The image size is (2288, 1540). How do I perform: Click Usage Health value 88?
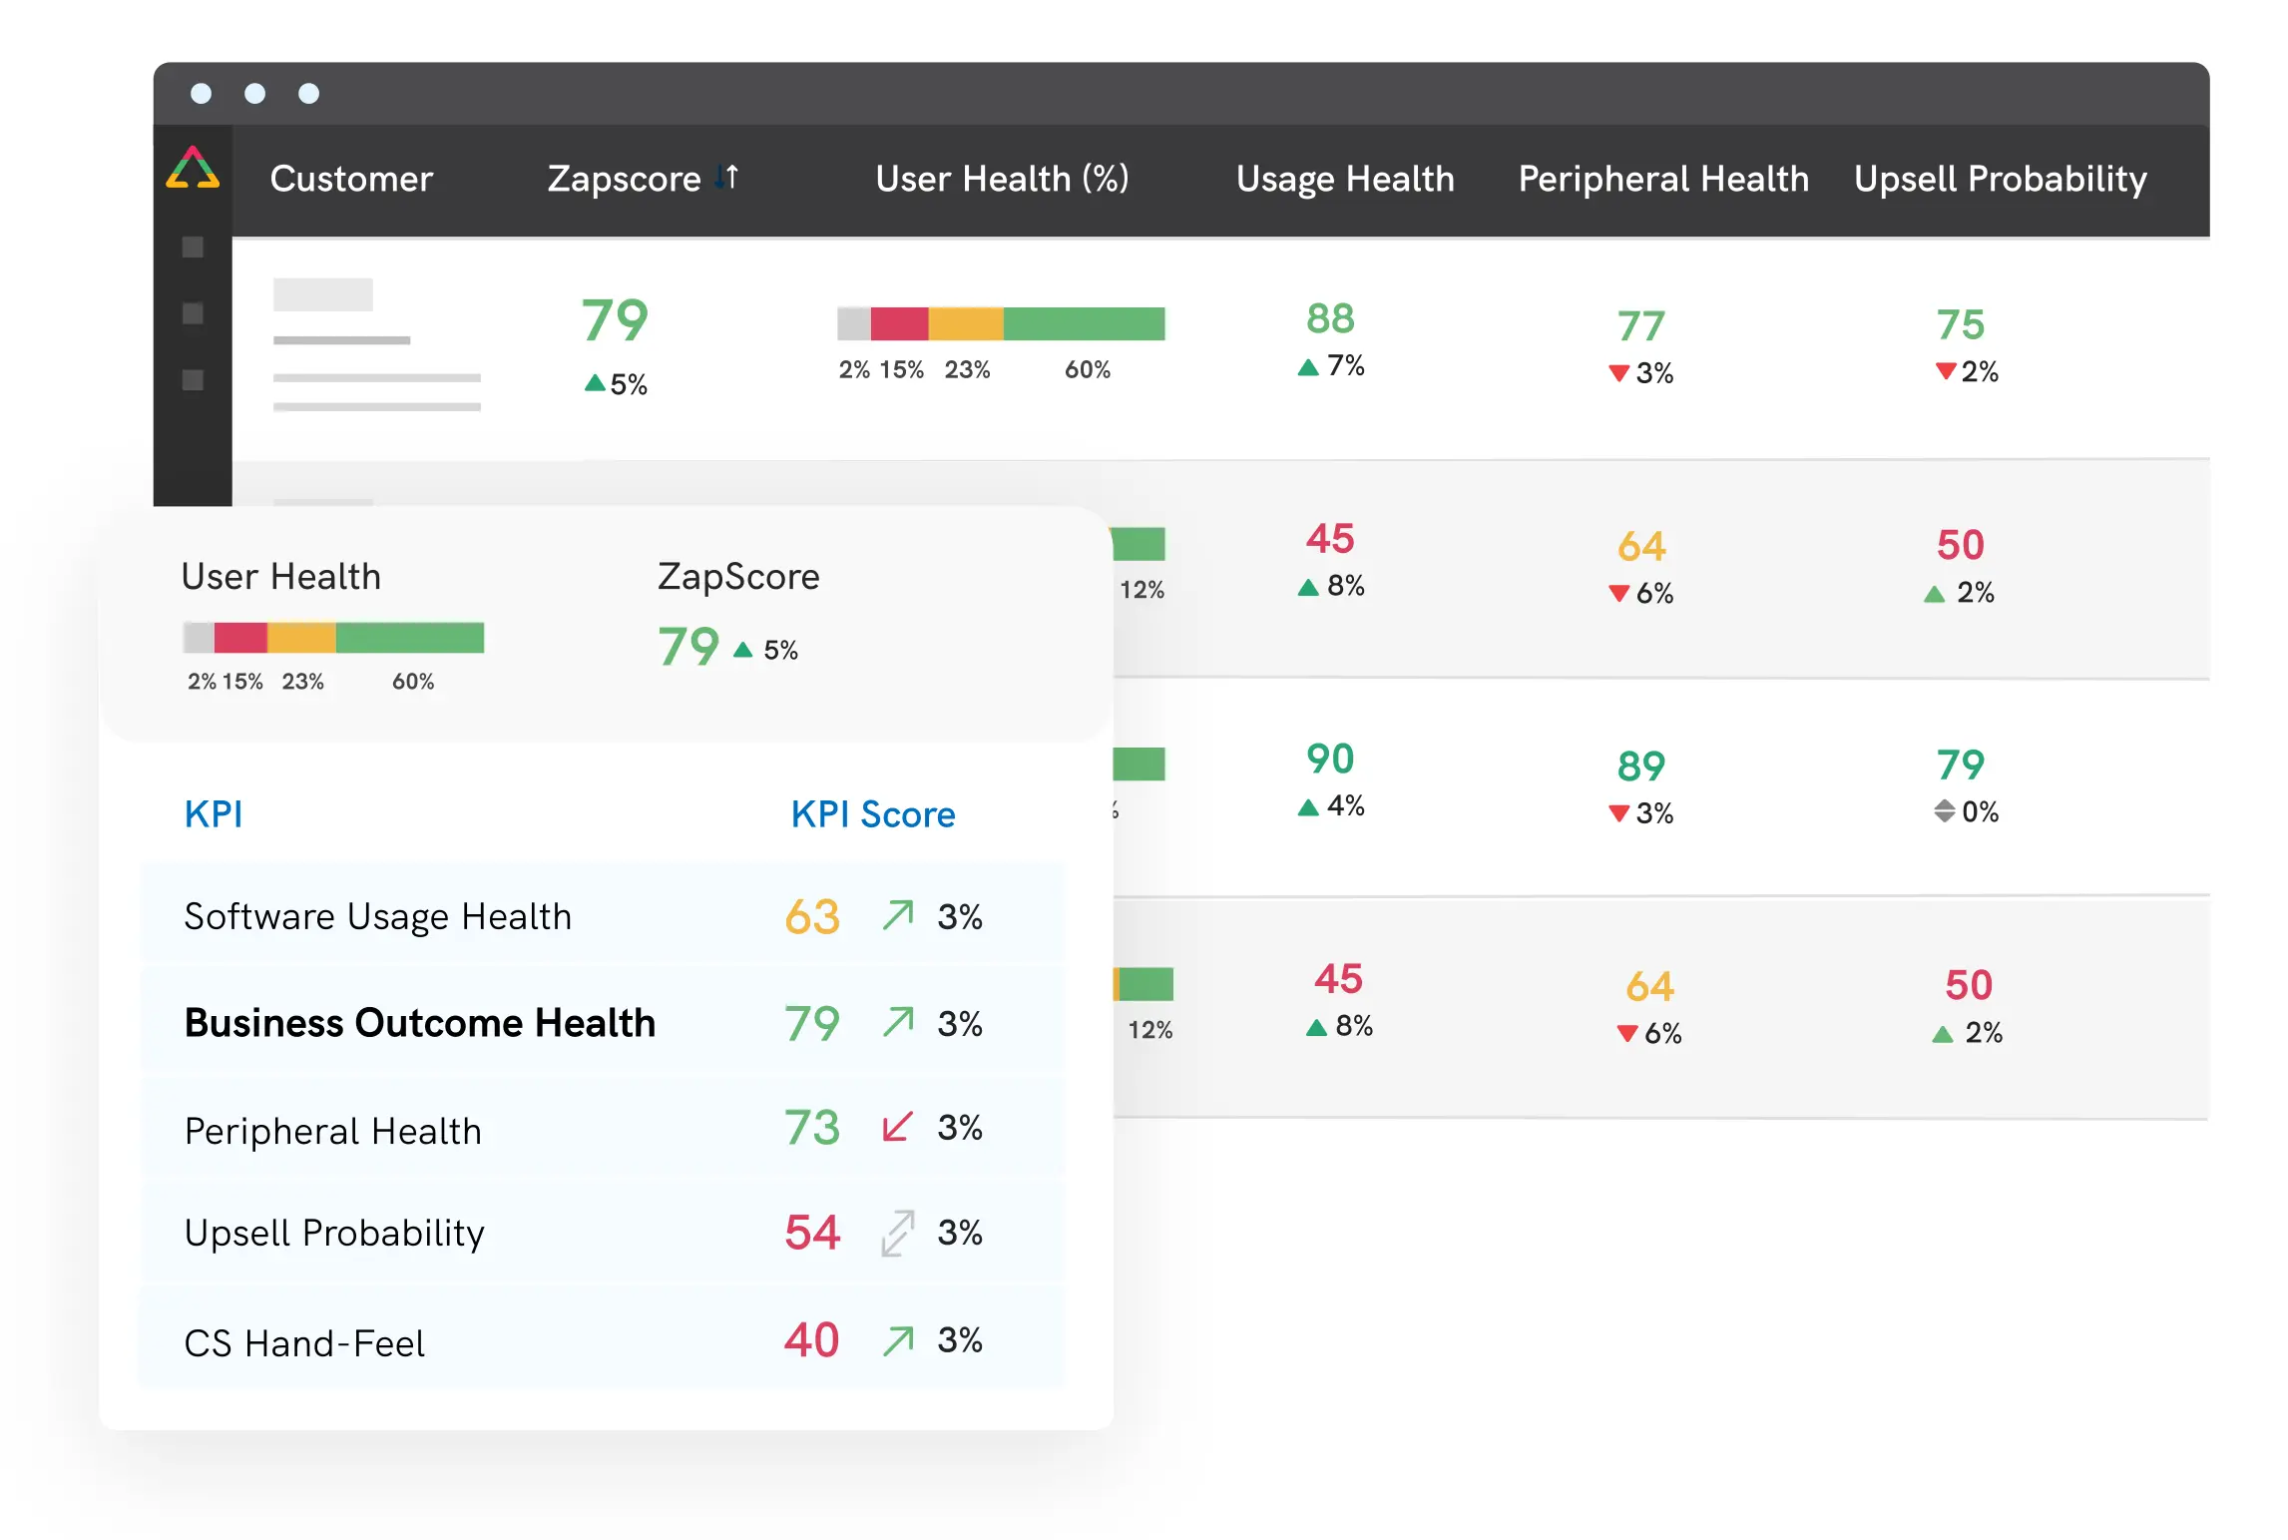tap(1331, 318)
